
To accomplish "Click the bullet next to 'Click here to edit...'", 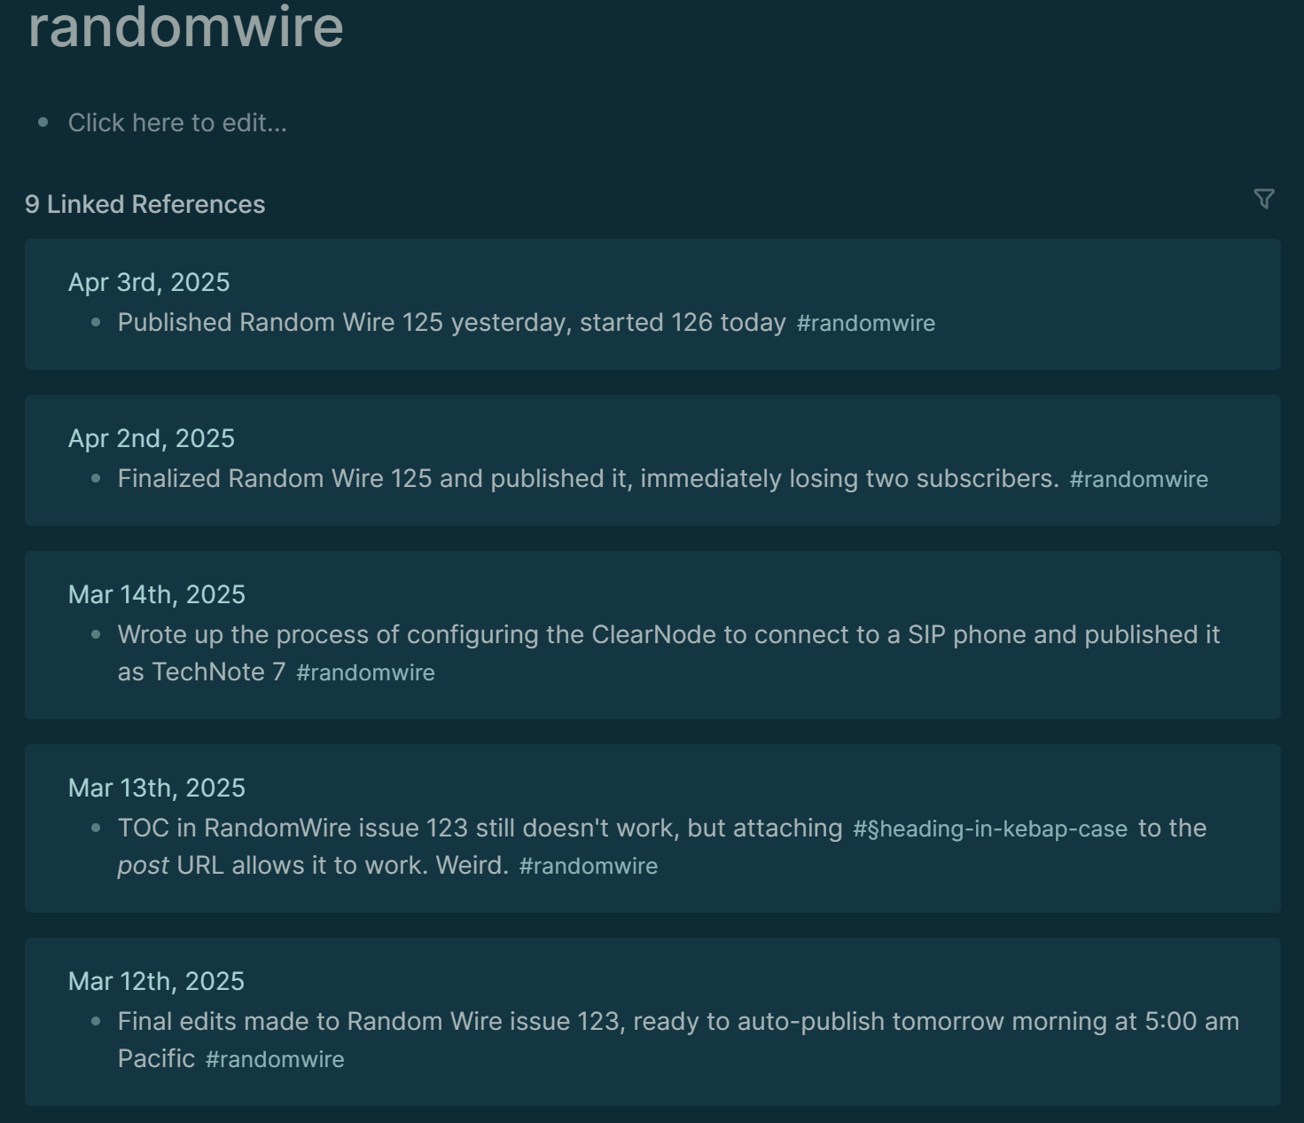I will tap(43, 122).
